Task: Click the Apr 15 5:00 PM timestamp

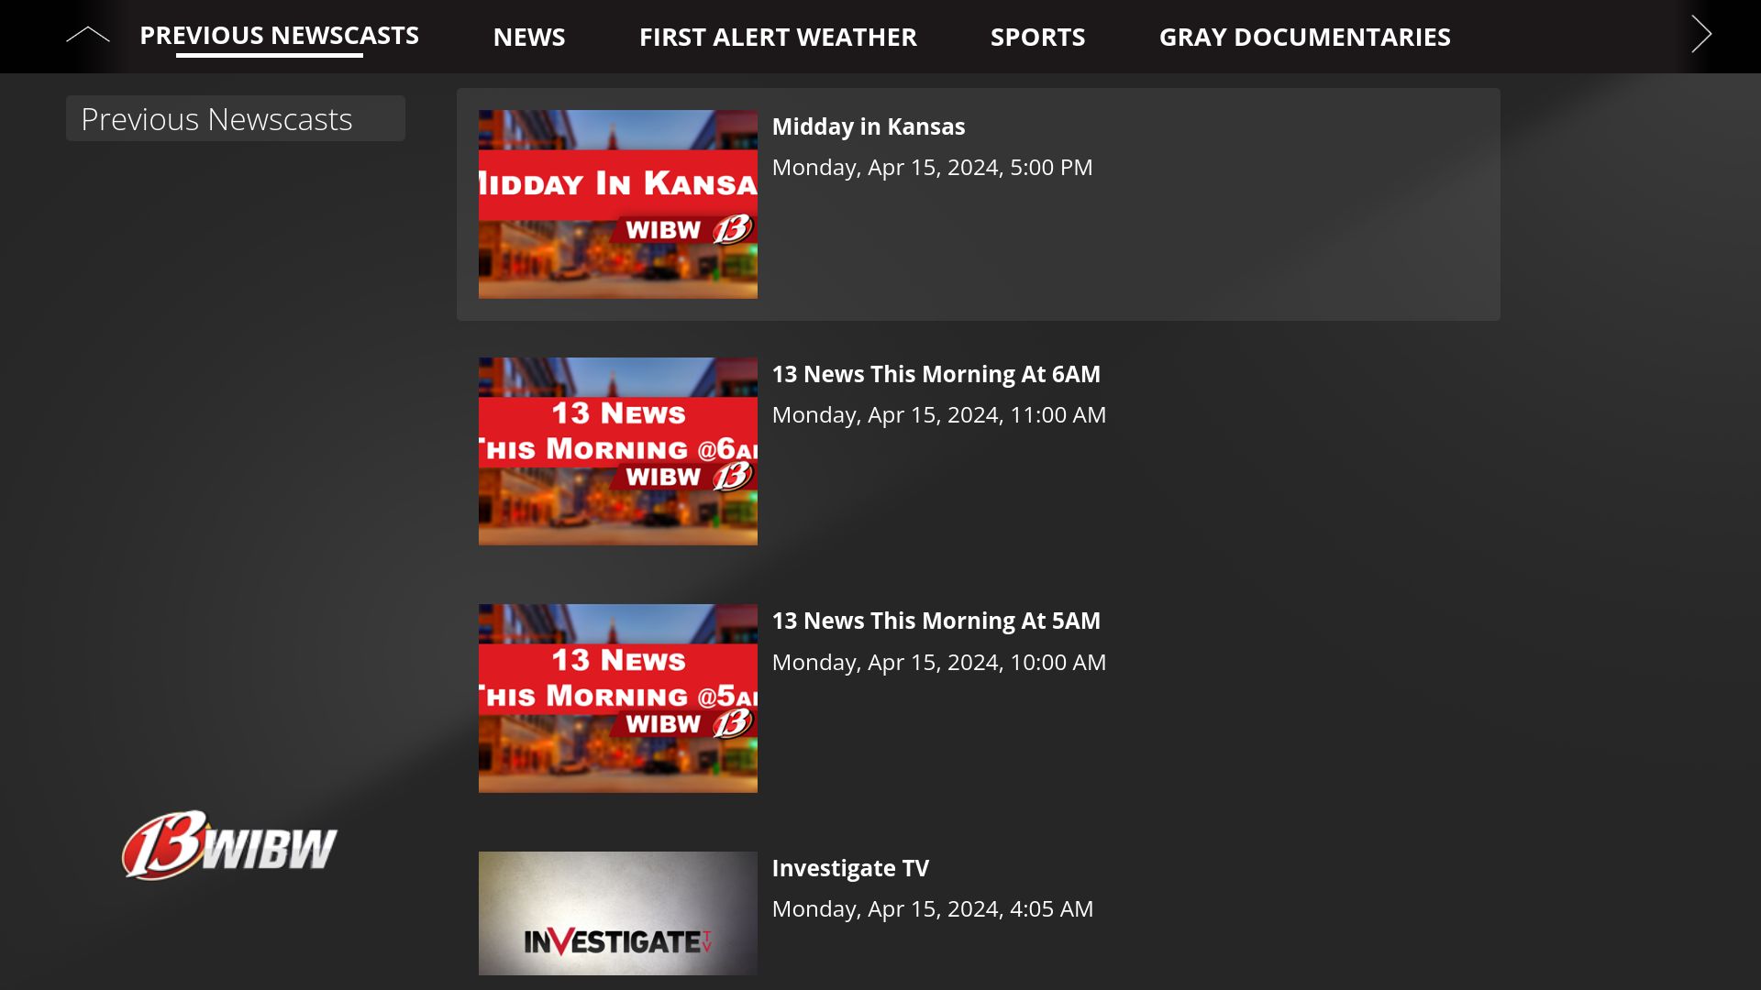Action: [932, 168]
